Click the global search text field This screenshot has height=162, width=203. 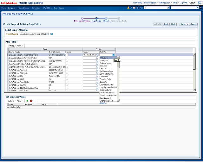[183, 7]
